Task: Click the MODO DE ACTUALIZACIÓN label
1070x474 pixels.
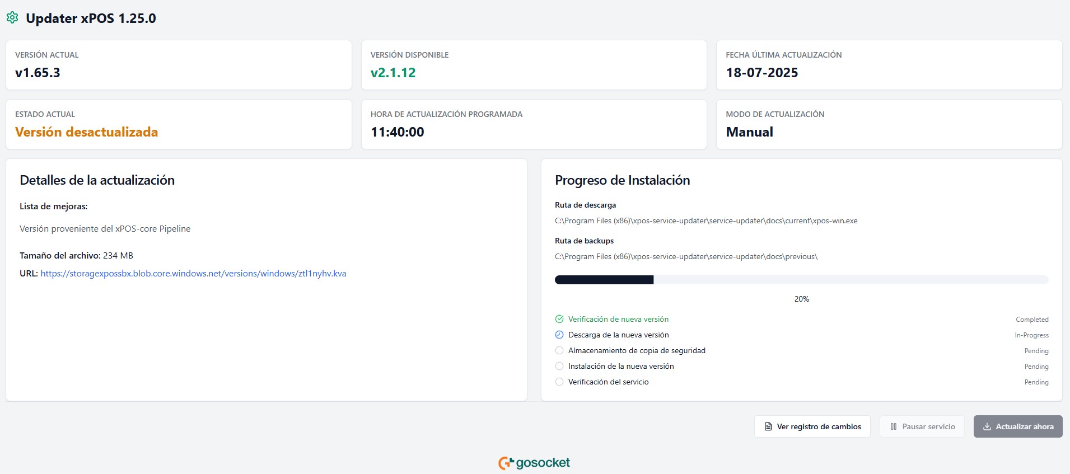Action: 775,114
